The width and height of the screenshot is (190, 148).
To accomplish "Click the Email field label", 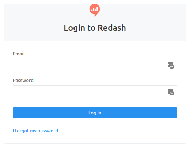I will pos(19,54).
